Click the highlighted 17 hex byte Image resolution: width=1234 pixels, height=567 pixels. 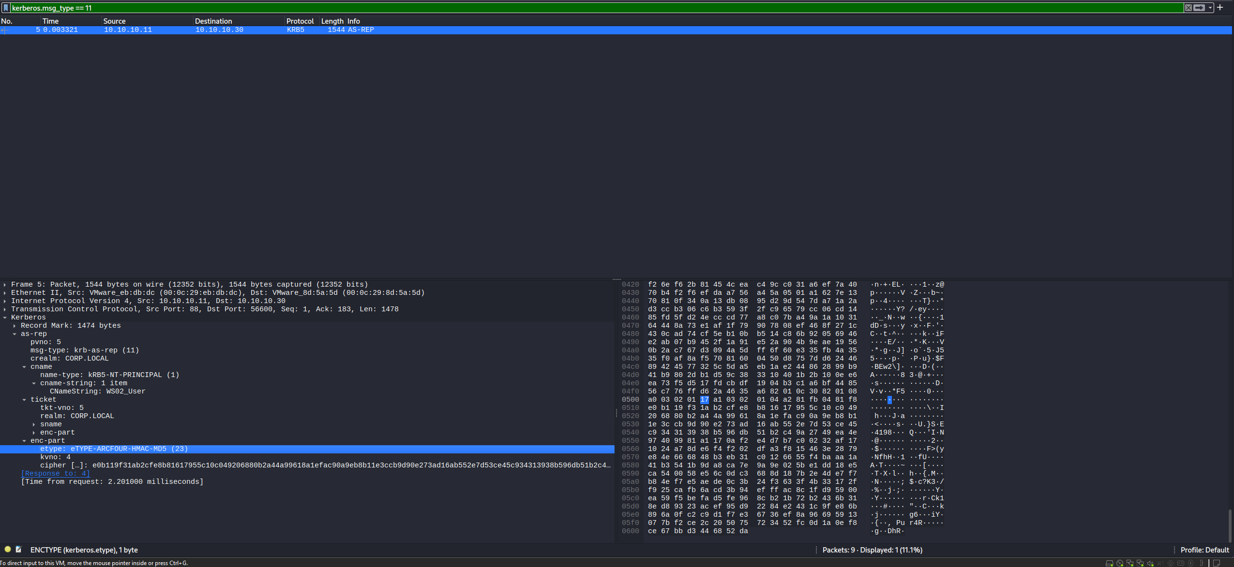pos(704,400)
